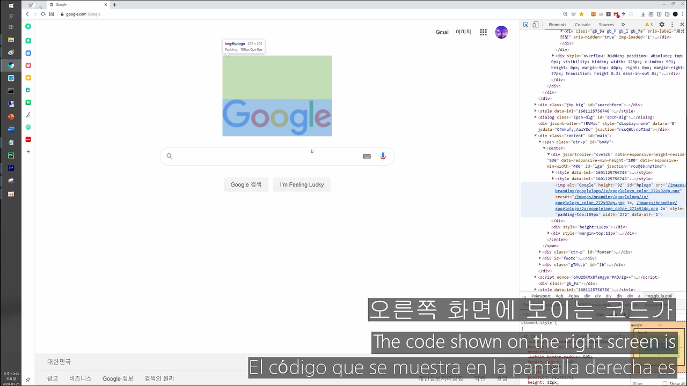Toggle the device toolbar icon in DevTools
The image size is (687, 386).
coord(535,25)
